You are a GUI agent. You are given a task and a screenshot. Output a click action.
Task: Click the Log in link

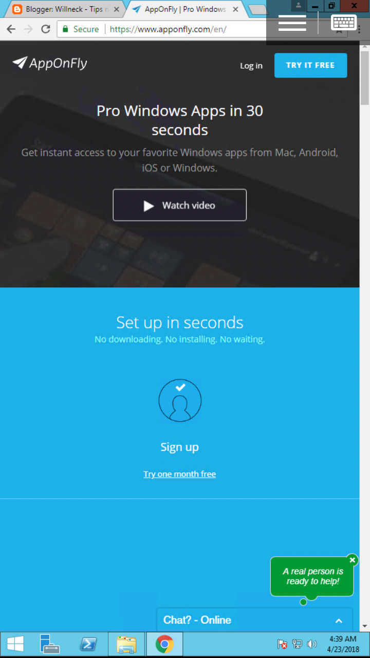[251, 66]
